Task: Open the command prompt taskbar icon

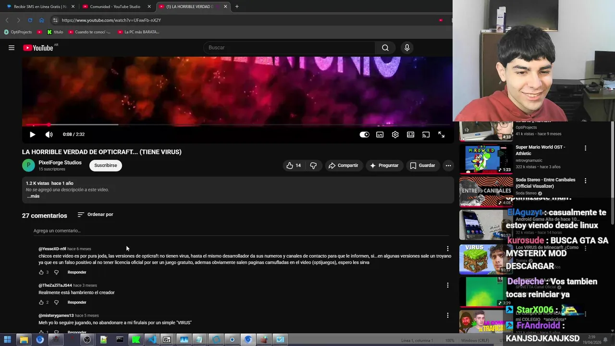Action: (120, 340)
